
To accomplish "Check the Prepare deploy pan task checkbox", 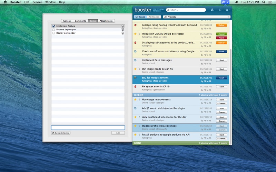I will click(54, 30).
